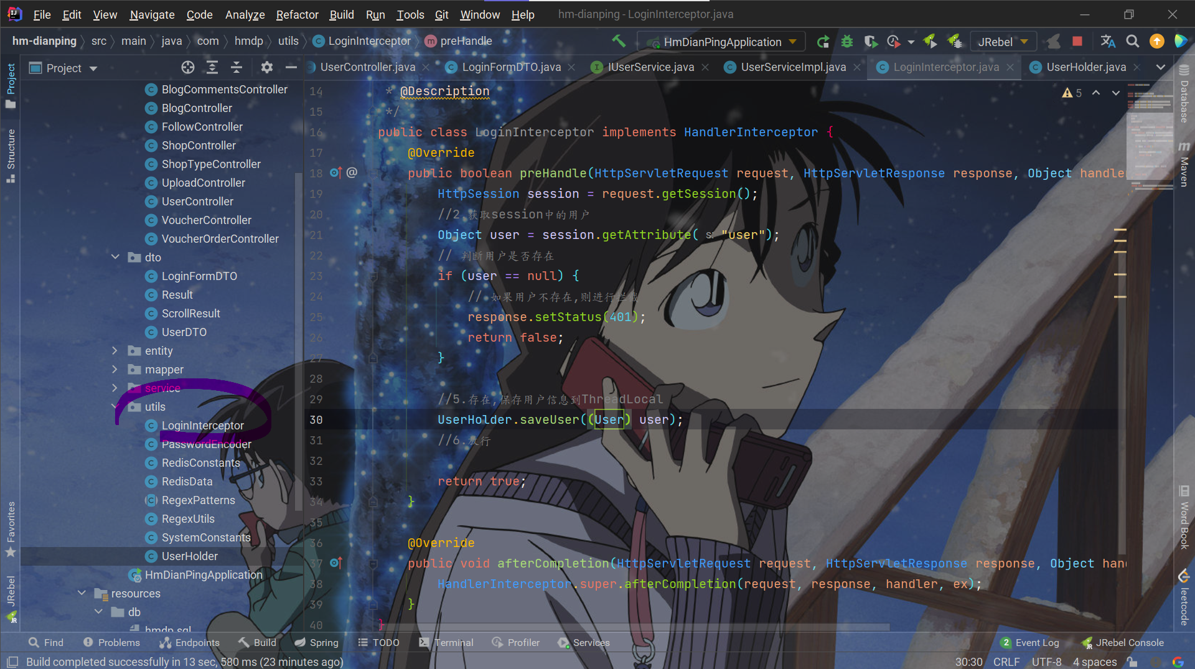Click the Build project hammer icon
This screenshot has width=1195, height=669.
(x=619, y=41)
